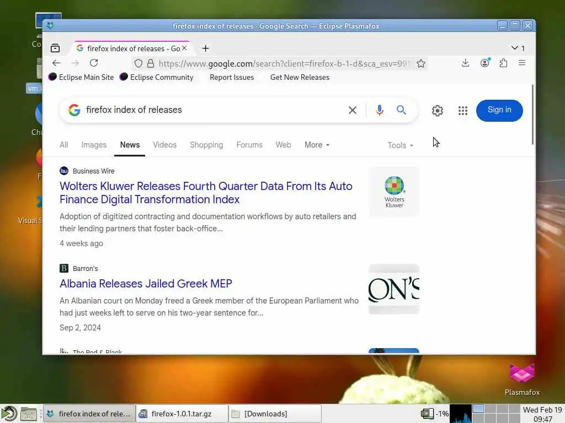Open Eclipse Community bookmark
The width and height of the screenshot is (565, 423).
point(157,77)
